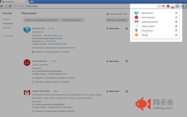Click Обновить (CTRL + R) link

[53, 35]
